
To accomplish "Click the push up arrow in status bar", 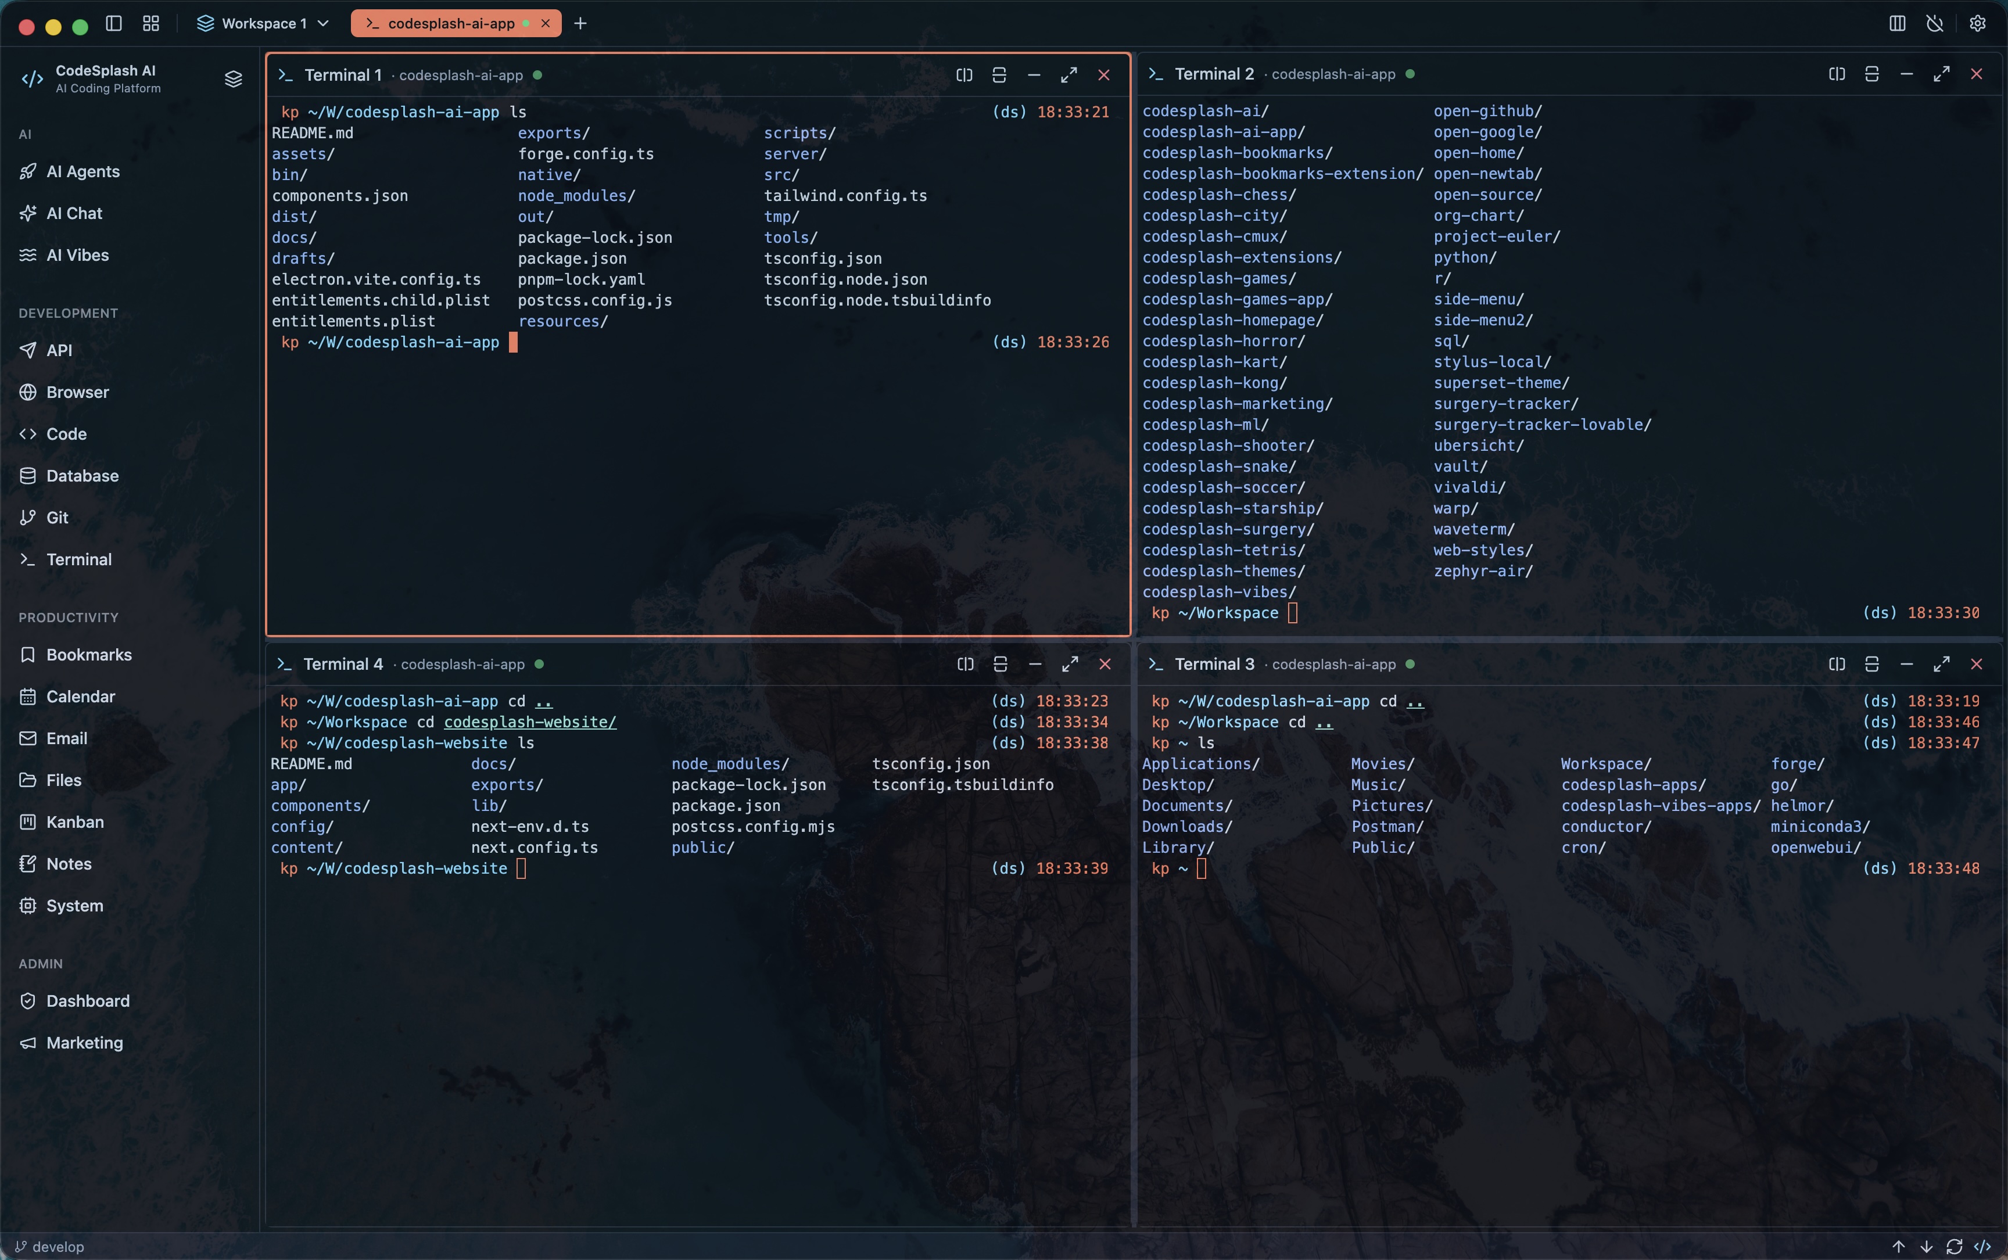I will tap(1898, 1247).
